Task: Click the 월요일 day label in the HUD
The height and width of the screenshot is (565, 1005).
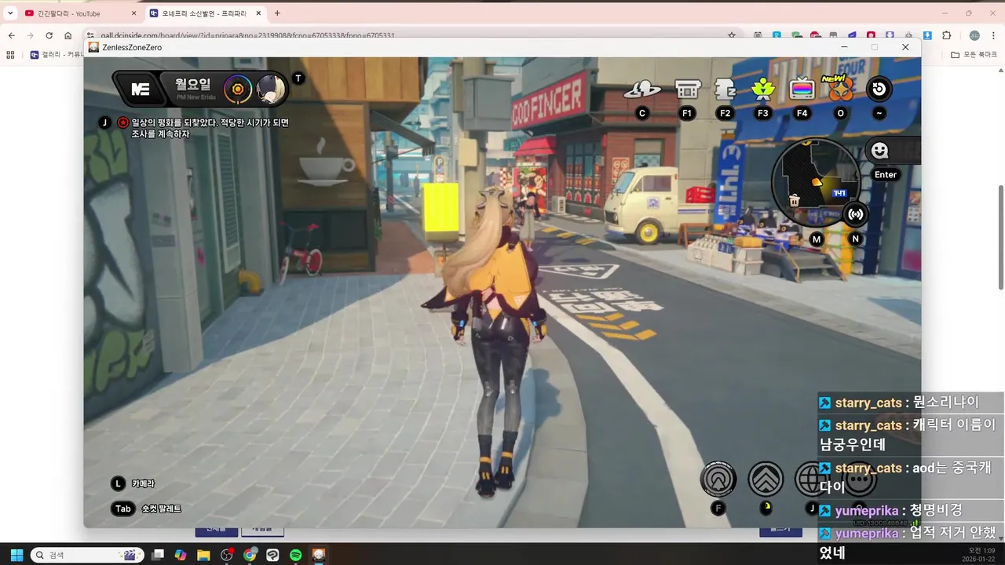Action: pos(193,85)
